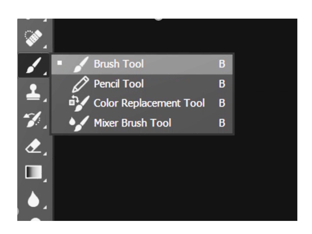Click the Color Replacement brush icon in flyout

(79, 103)
